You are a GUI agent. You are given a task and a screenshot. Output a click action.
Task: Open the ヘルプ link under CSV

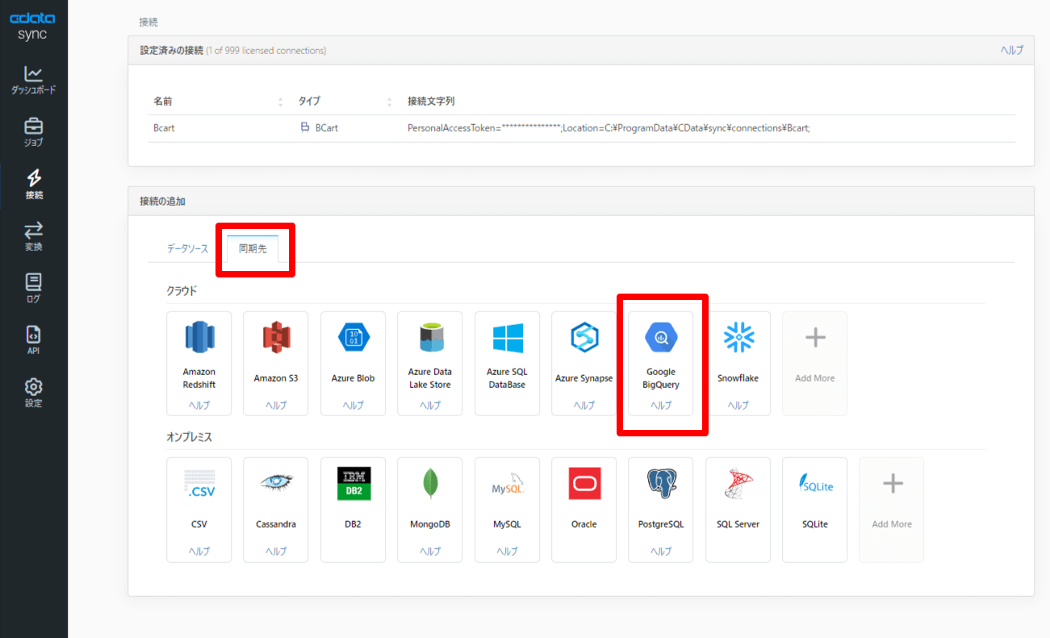[199, 552]
